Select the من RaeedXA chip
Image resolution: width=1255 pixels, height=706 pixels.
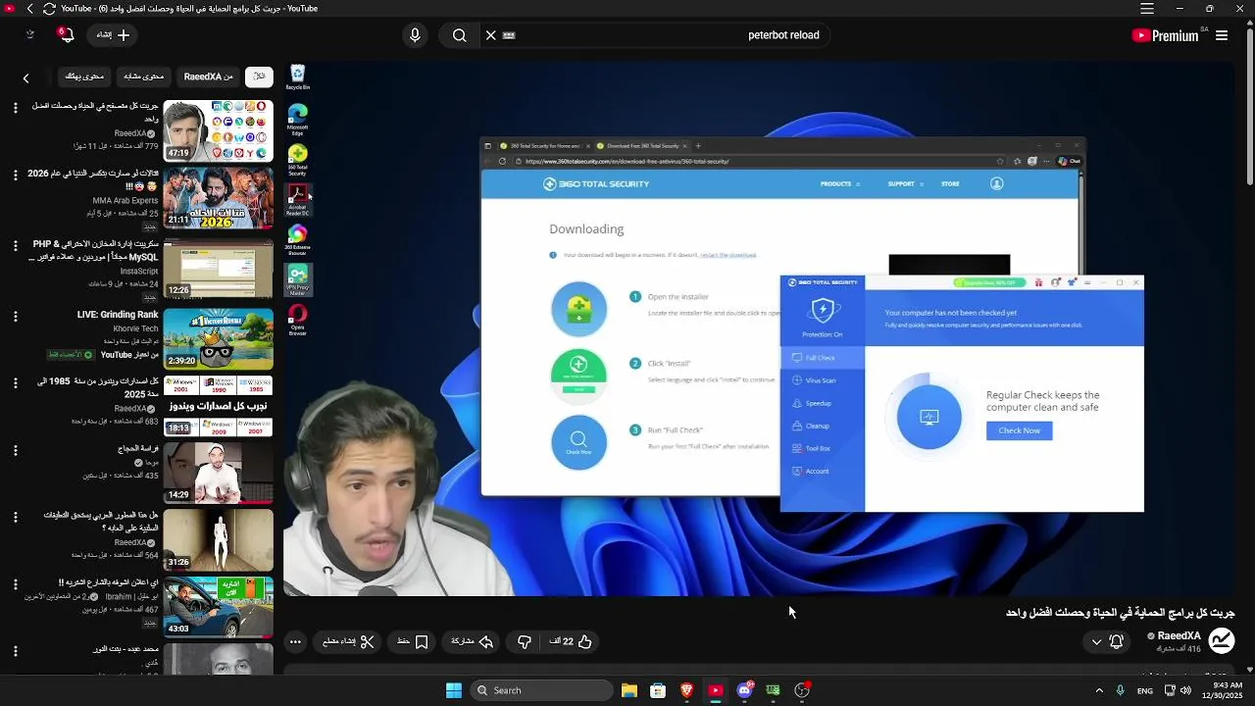[x=209, y=76]
